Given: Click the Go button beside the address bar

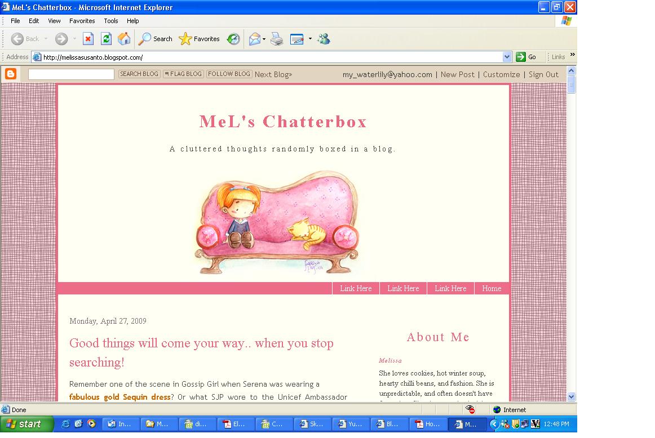Looking at the screenshot, I should (526, 57).
